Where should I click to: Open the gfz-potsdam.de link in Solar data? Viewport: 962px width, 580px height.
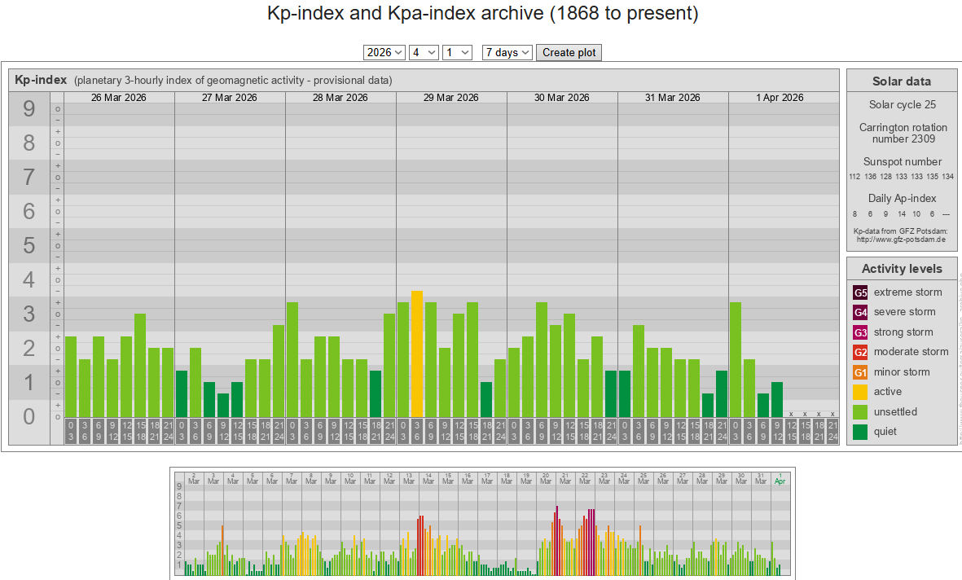coord(901,239)
